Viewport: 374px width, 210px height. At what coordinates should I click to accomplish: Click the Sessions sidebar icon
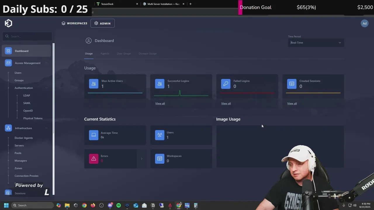click(x=8, y=193)
